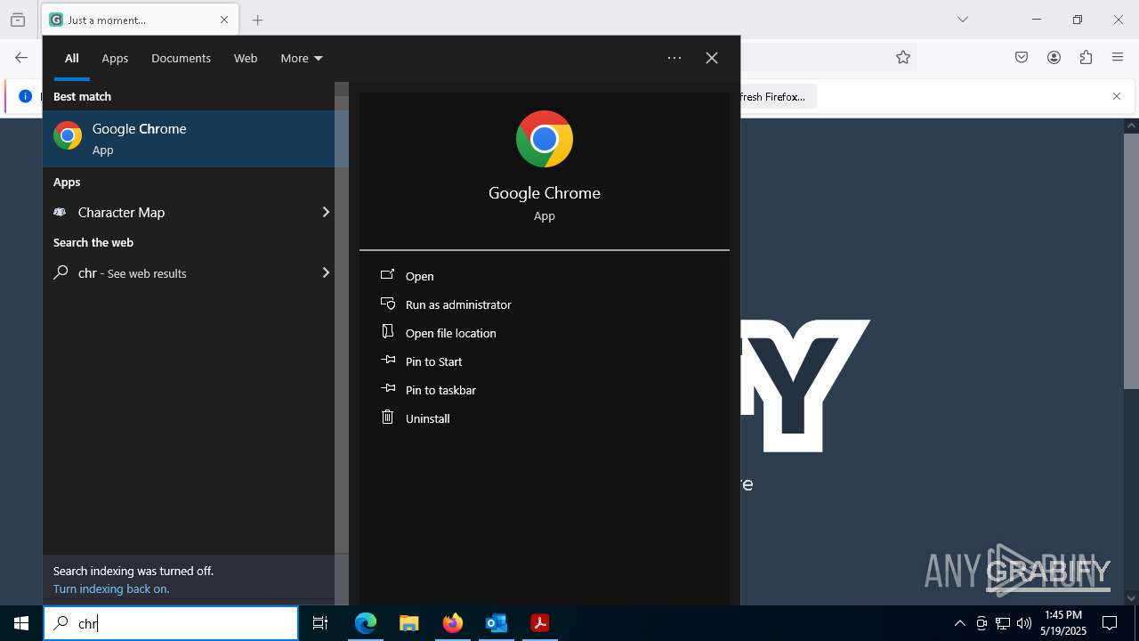Viewport: 1139px width, 641px height.
Task: Show hidden system tray icons
Action: click(x=959, y=623)
